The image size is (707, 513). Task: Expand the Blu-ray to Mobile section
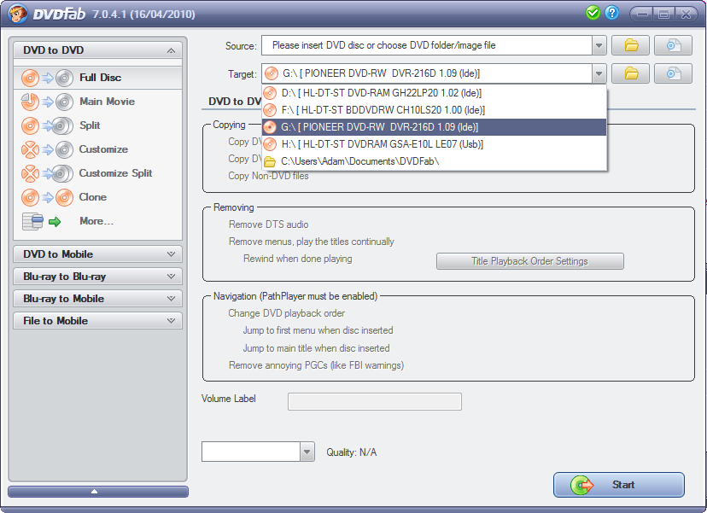[98, 299]
